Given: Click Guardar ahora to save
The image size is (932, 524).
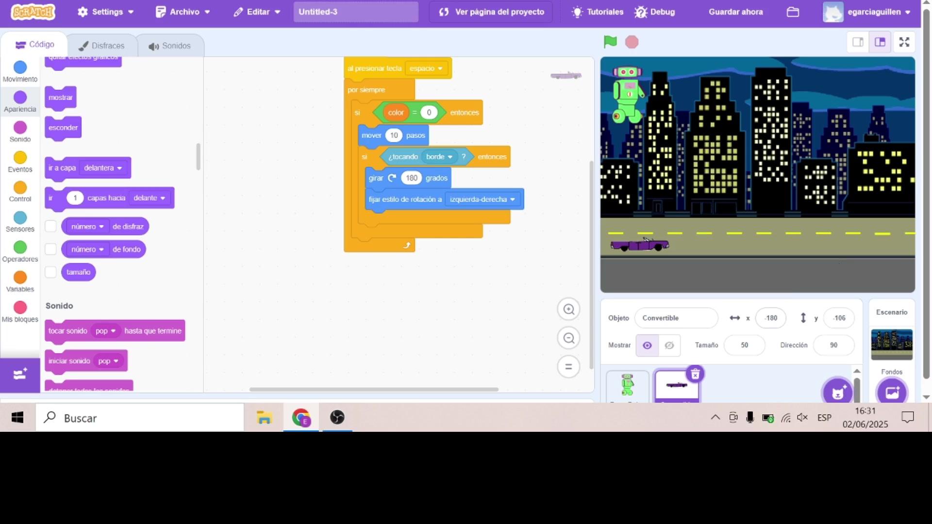Looking at the screenshot, I should point(735,12).
